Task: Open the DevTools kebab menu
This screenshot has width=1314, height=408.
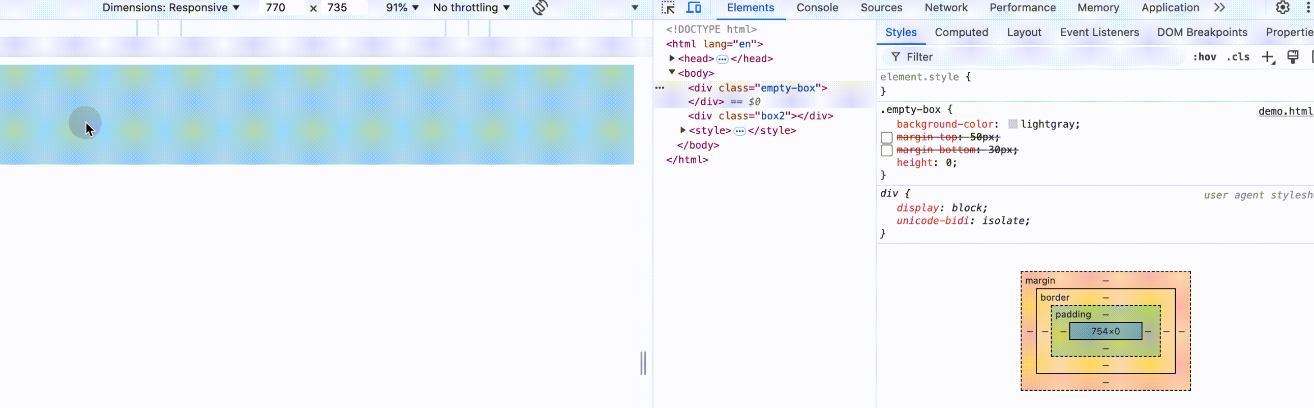Action: (1308, 8)
